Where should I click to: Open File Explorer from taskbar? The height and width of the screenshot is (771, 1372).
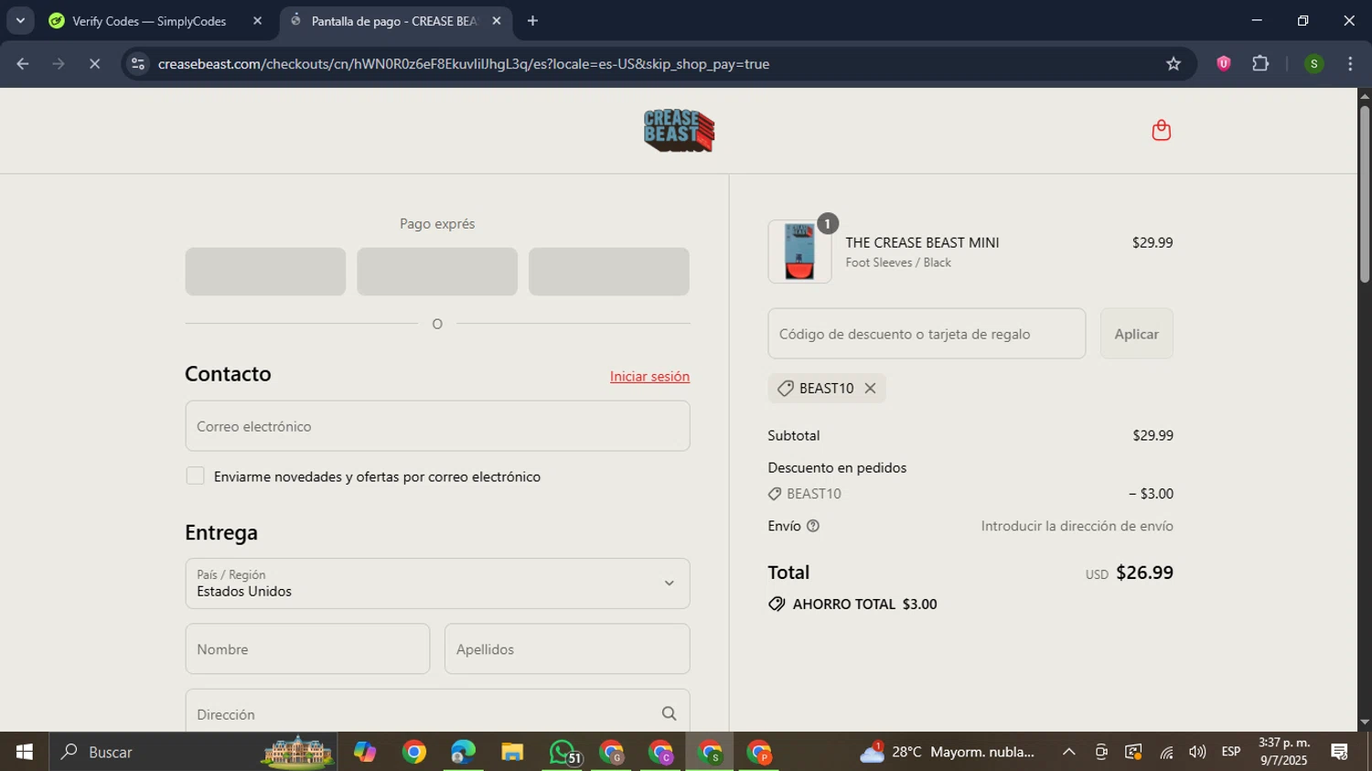tap(512, 752)
